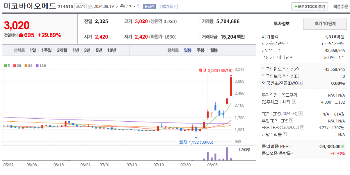Image resolution: width=350 pixels, height=175 pixels.
Task: Click the MY STOCK 추가 button
Action: [x=310, y=6]
